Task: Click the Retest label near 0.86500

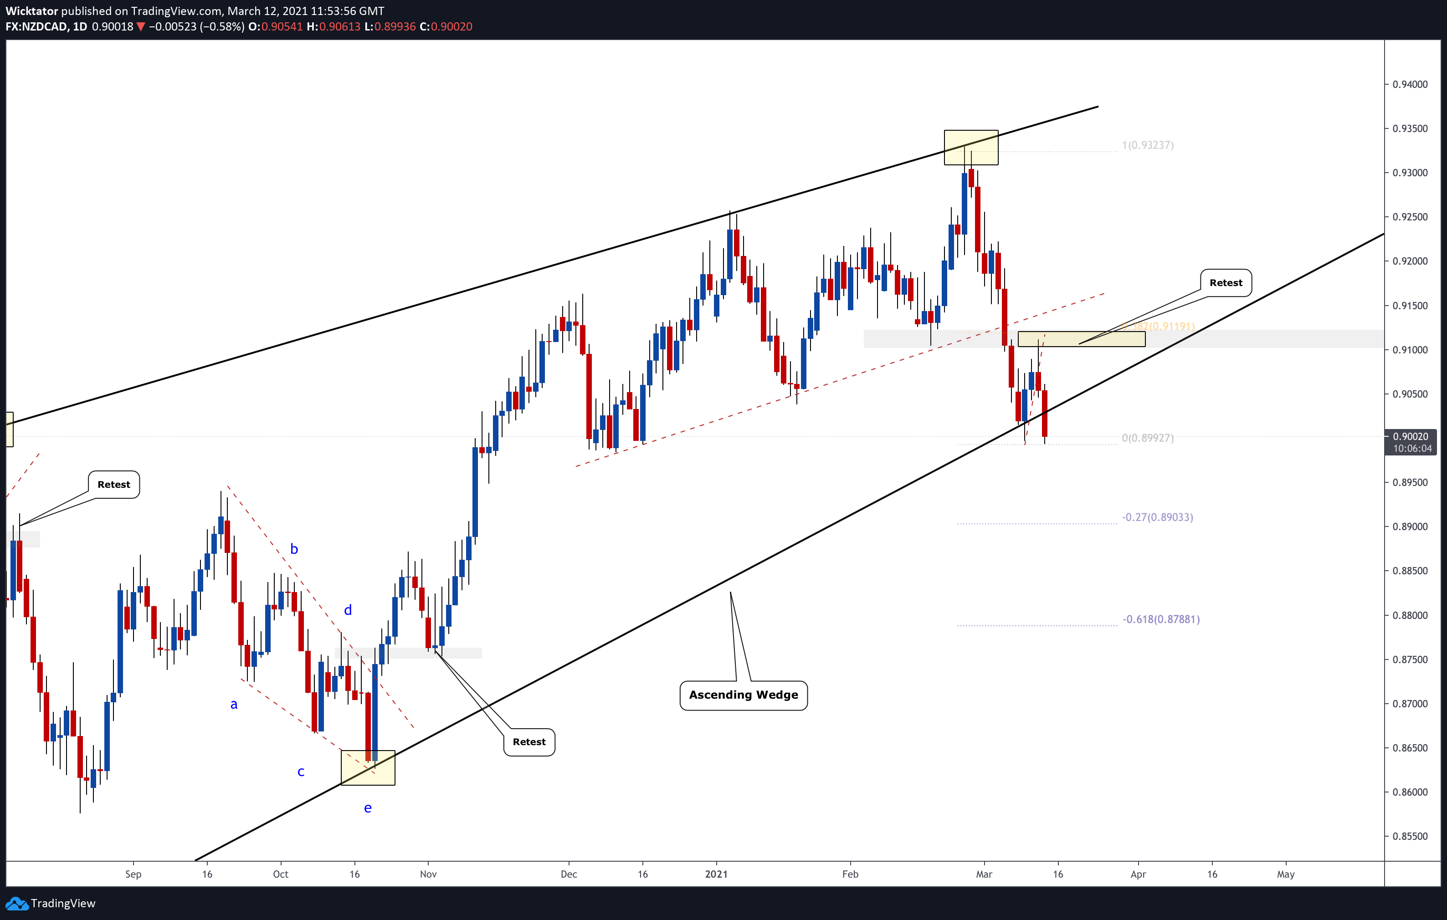Action: point(529,742)
